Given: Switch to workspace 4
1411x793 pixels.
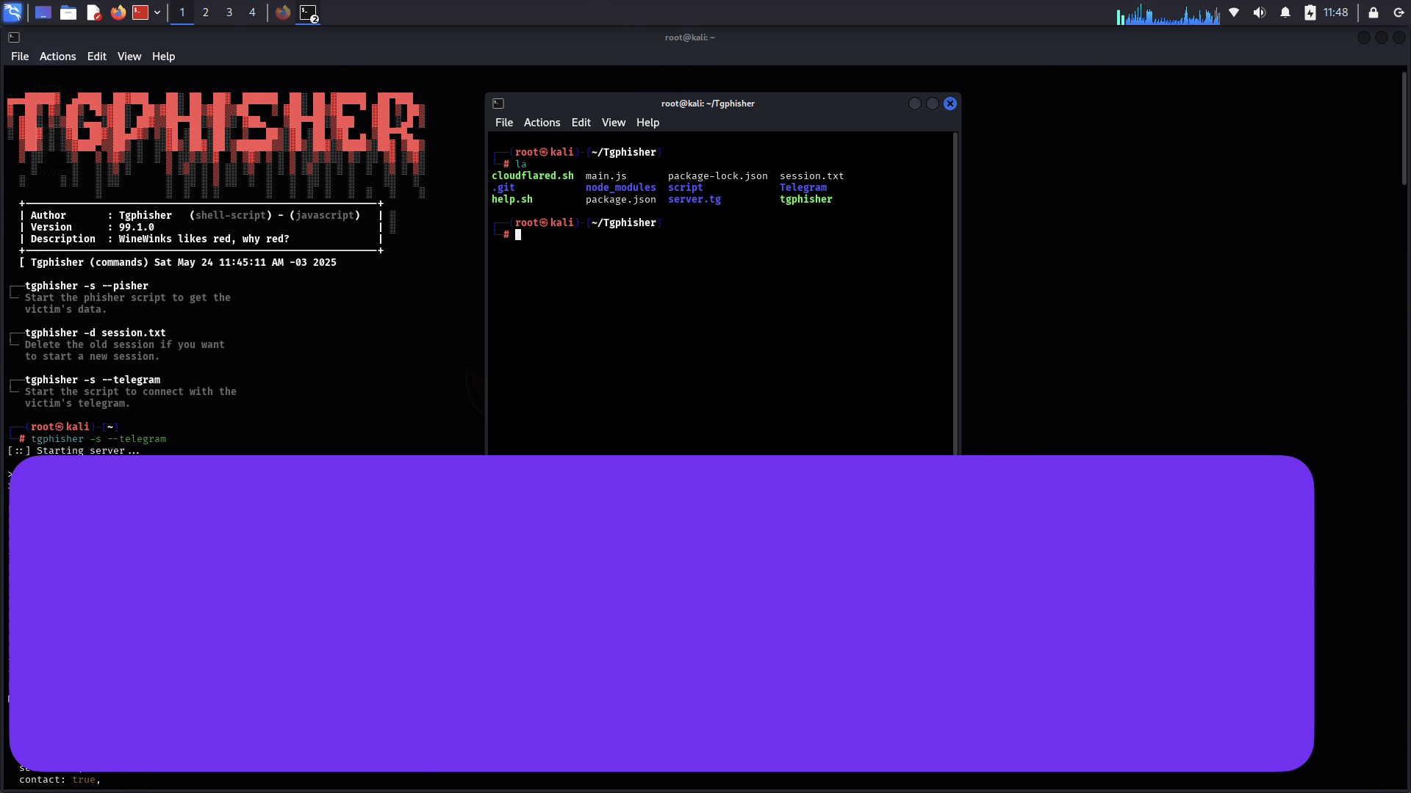Looking at the screenshot, I should coord(253,12).
